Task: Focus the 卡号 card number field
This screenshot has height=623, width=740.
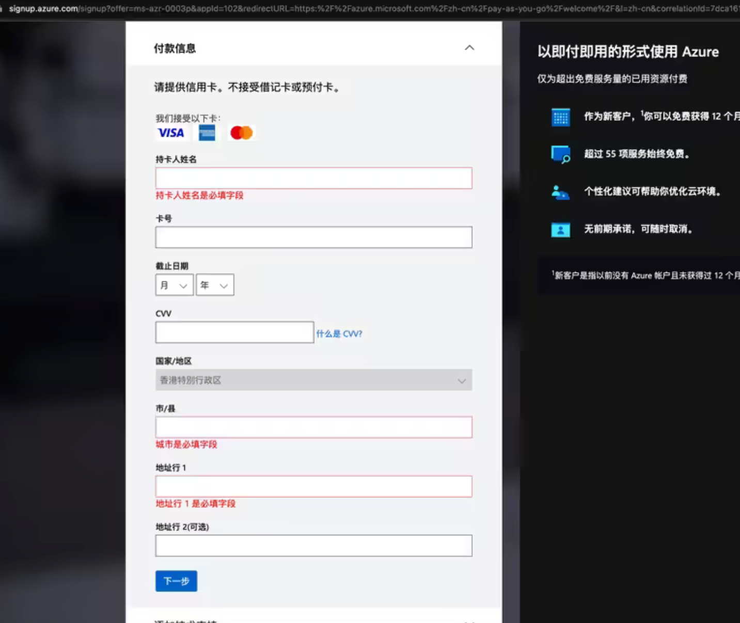Action: (x=314, y=237)
